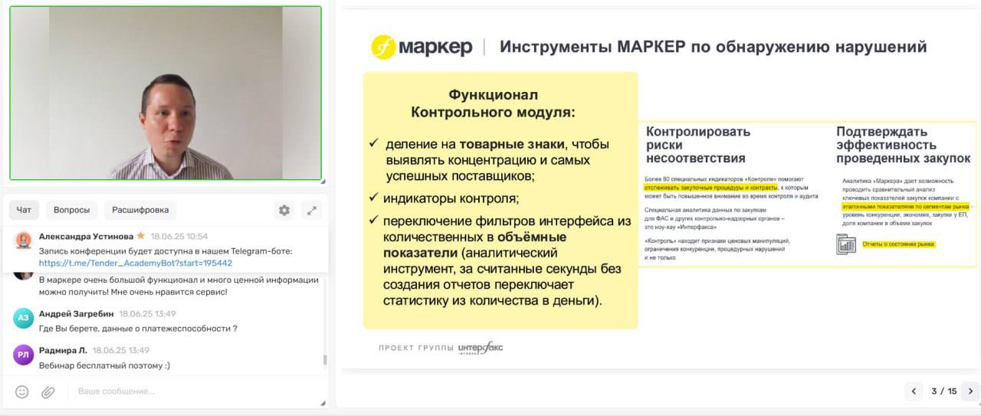Select the name Андрей Загребин
Viewport: 981px width, 416px height.
point(76,314)
